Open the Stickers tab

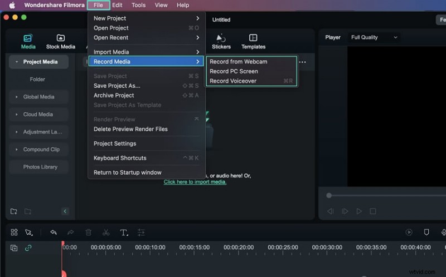[x=221, y=41]
